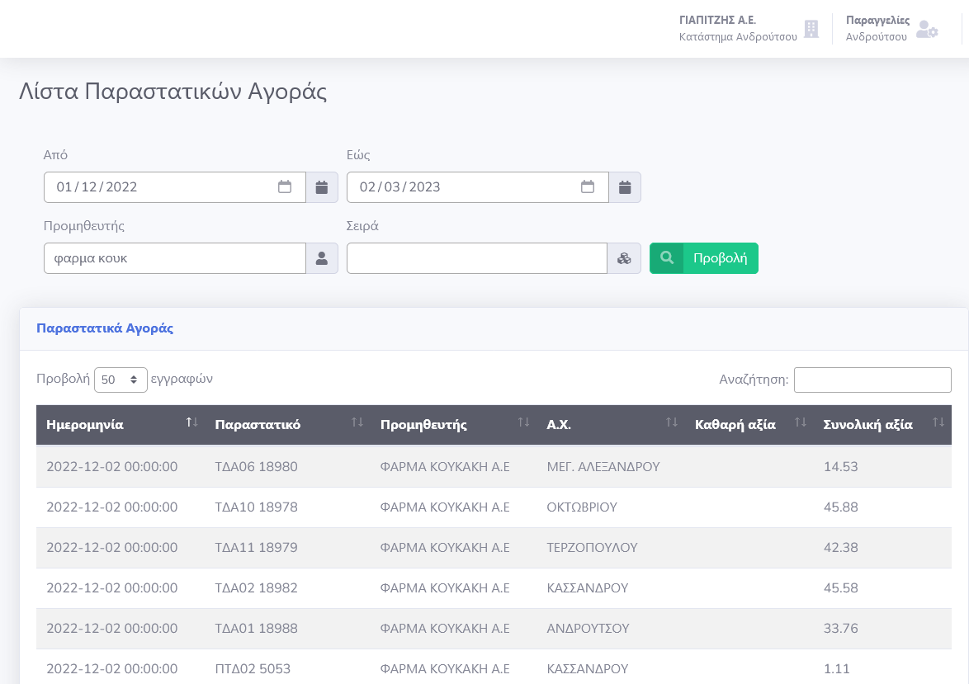
Task: Select document ΤΔΑ02 18982
Action: [256, 587]
